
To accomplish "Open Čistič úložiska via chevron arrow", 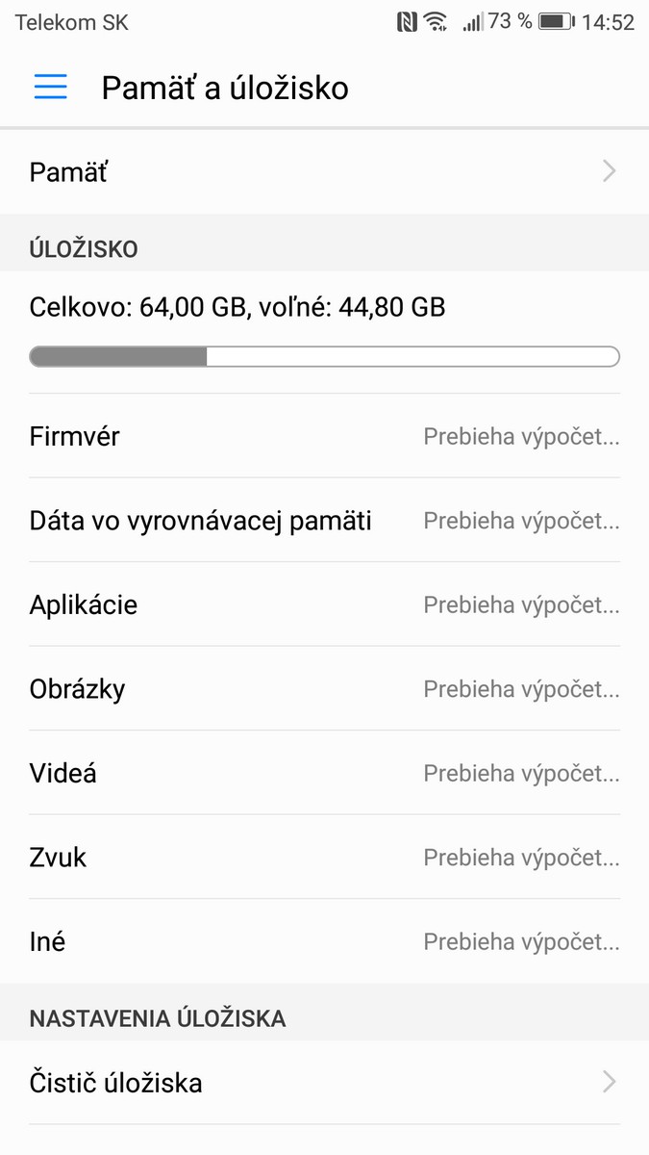I will click(x=609, y=1083).
